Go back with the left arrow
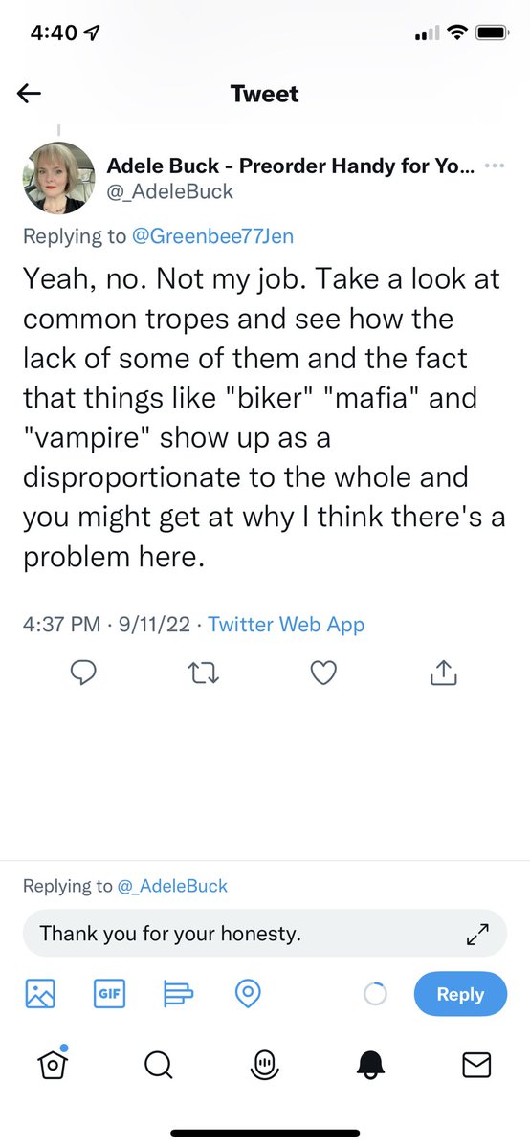The height and width of the screenshot is (1148, 530). [x=30, y=93]
